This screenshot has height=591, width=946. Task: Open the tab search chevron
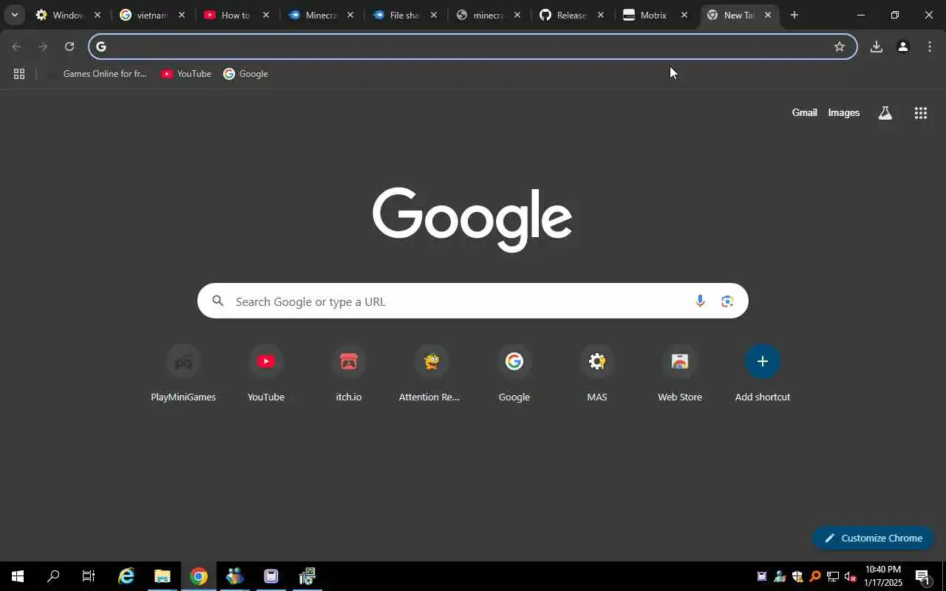14,15
